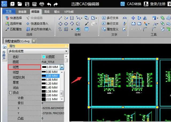Click the favorites sidebar icon above 收藏夹
Viewport: 171px width, 122px height.
pos(5,47)
